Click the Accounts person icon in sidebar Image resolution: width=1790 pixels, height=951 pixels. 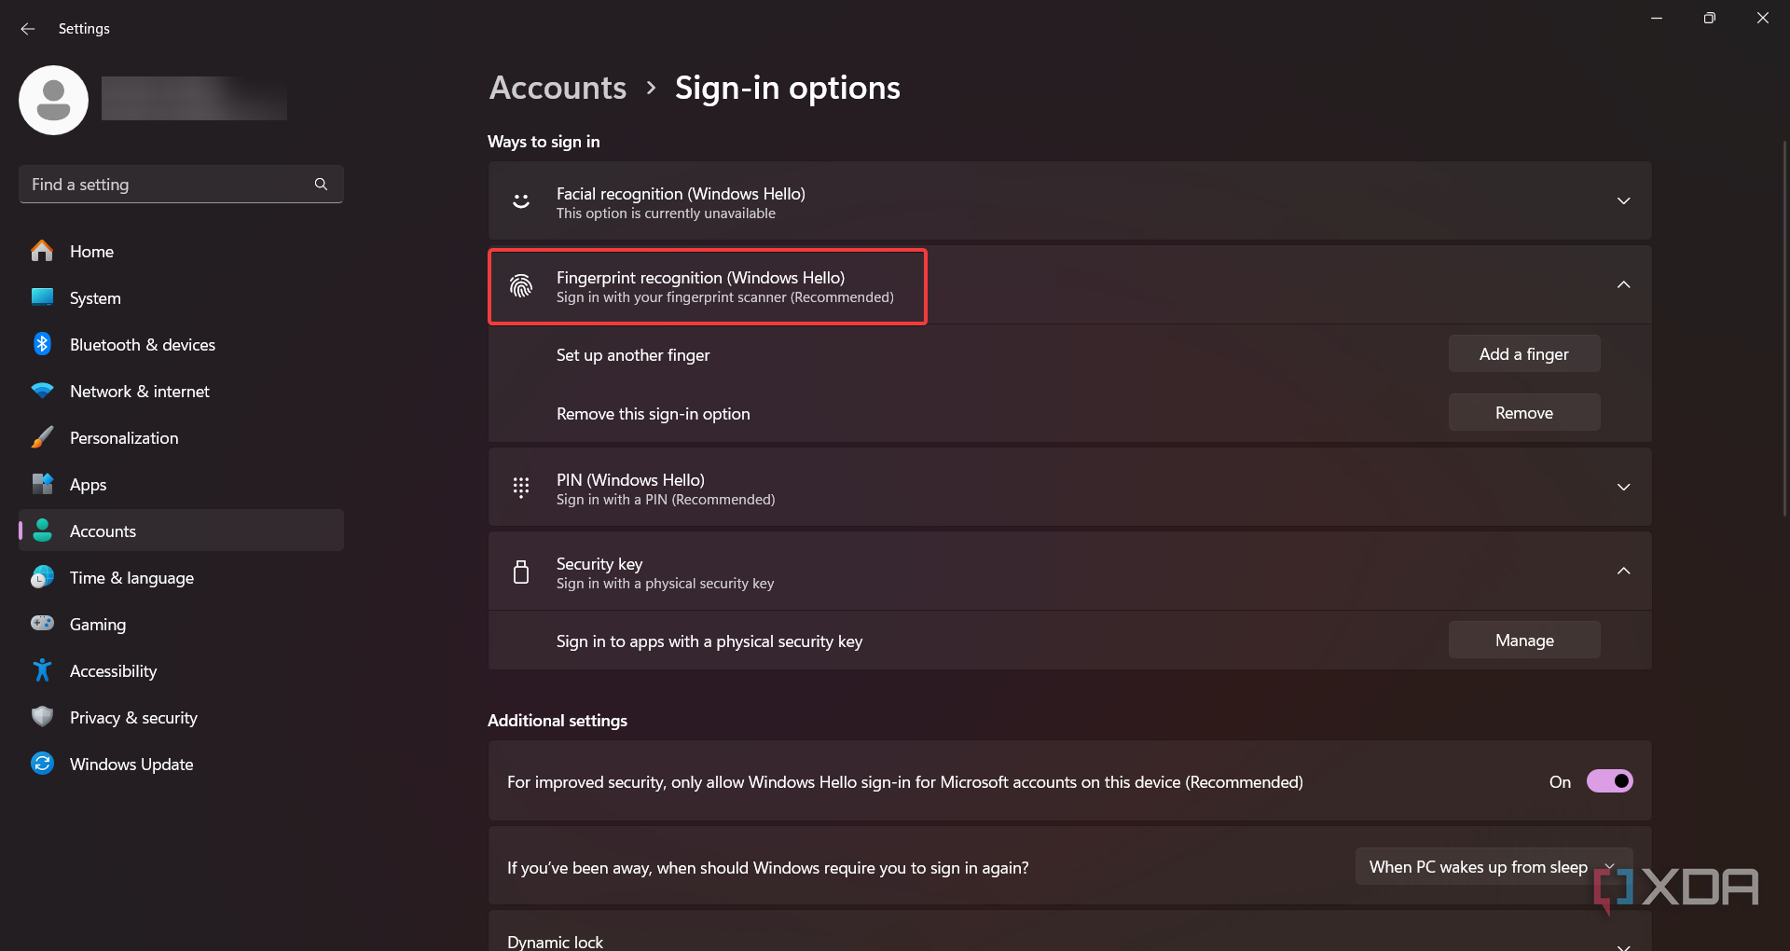click(x=42, y=531)
